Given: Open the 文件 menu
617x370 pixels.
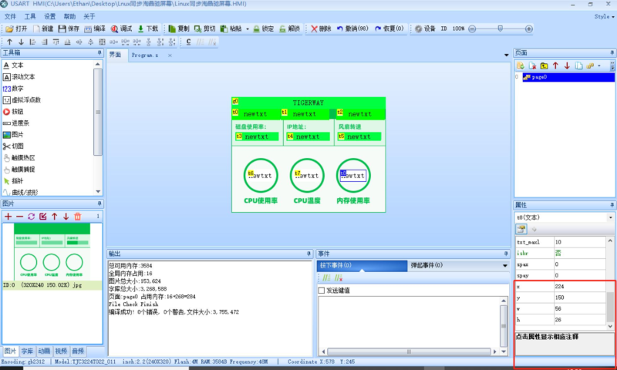Looking at the screenshot, I should tap(10, 16).
